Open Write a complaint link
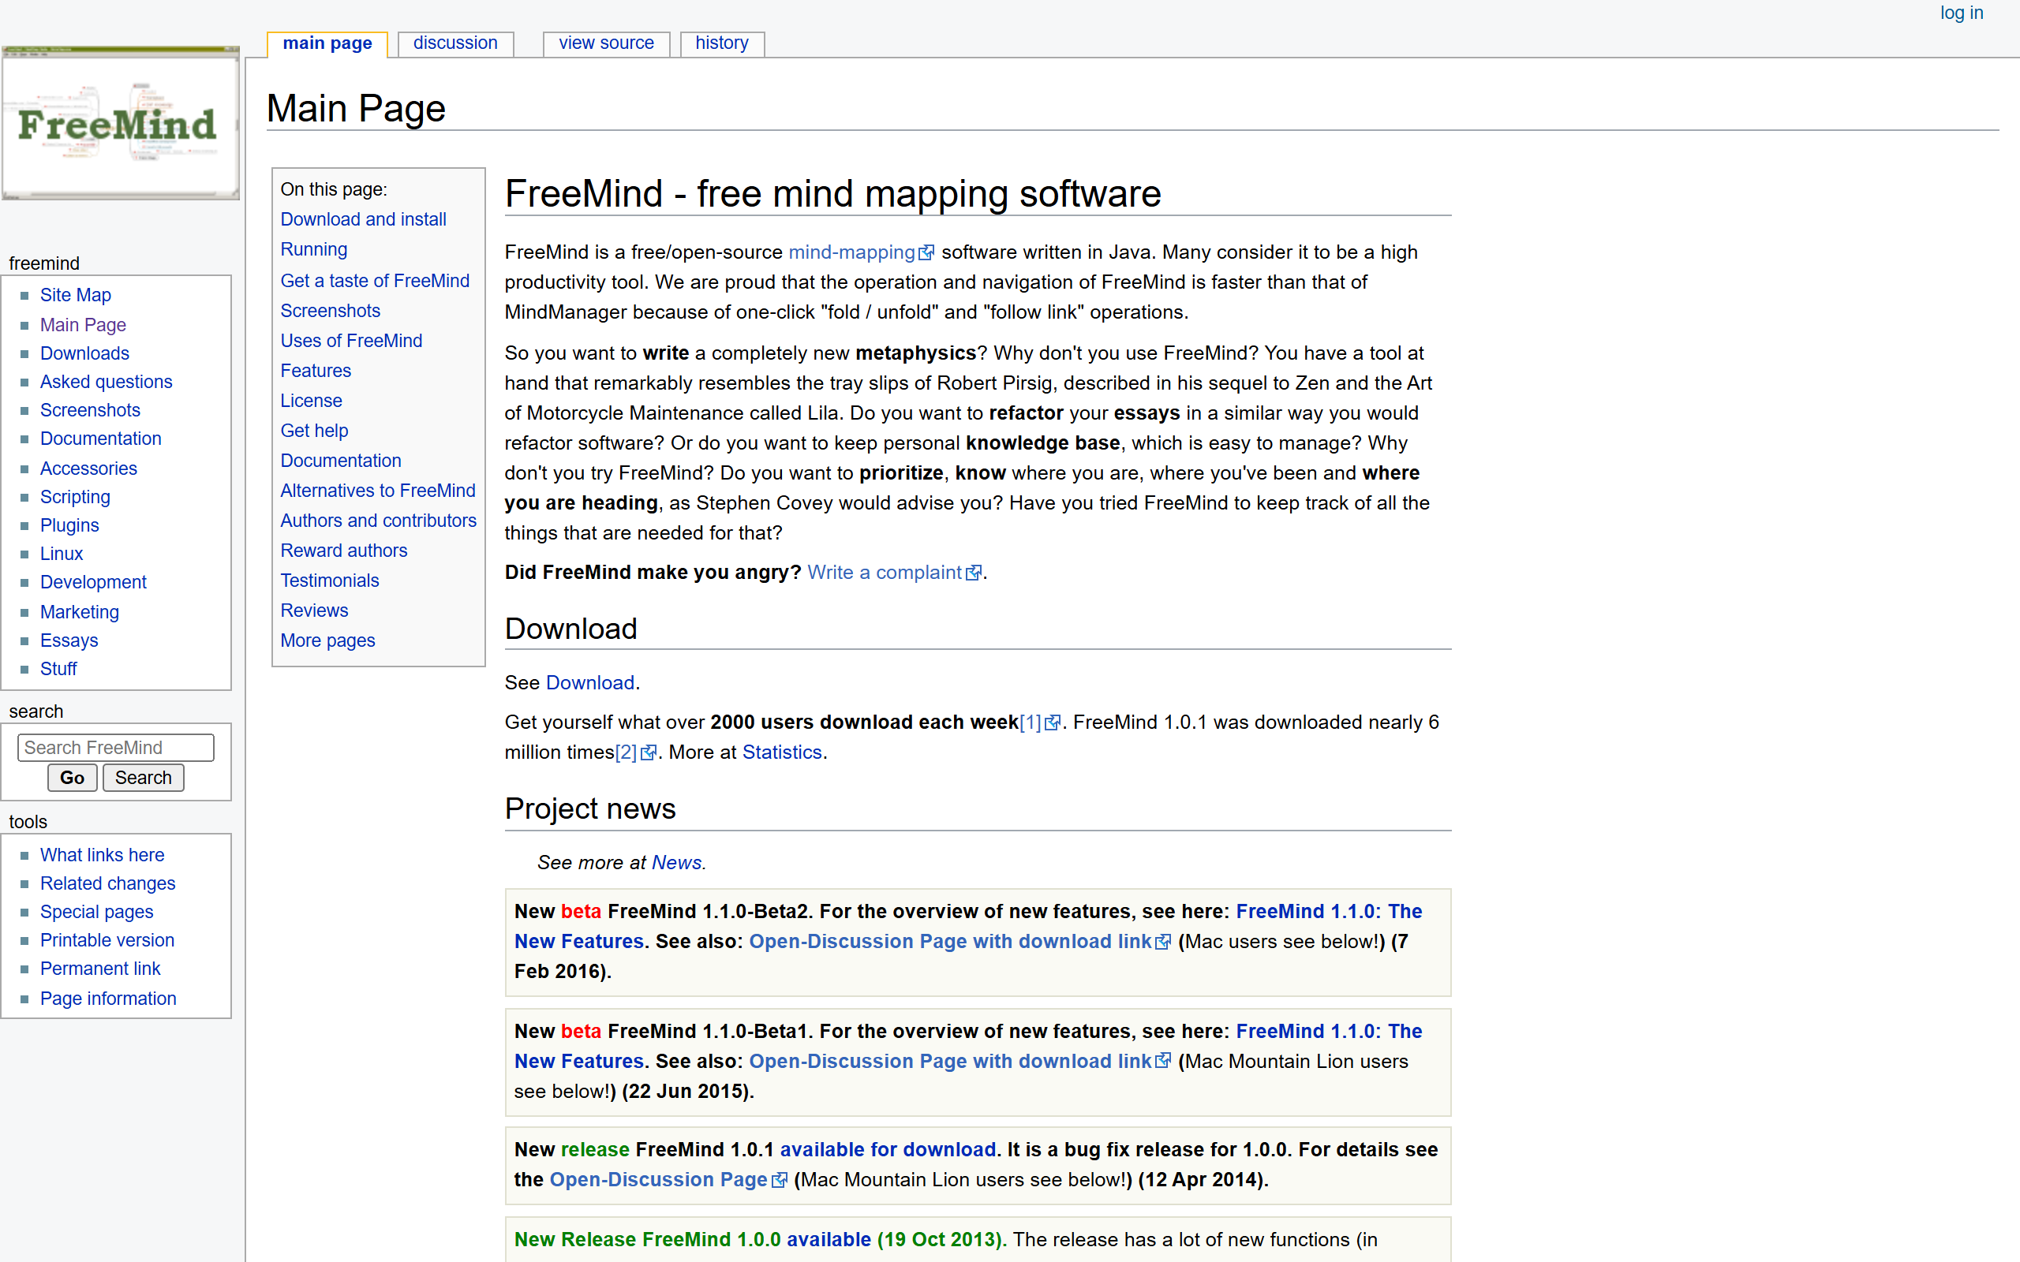This screenshot has height=1262, width=2020. pyautogui.click(x=885, y=573)
